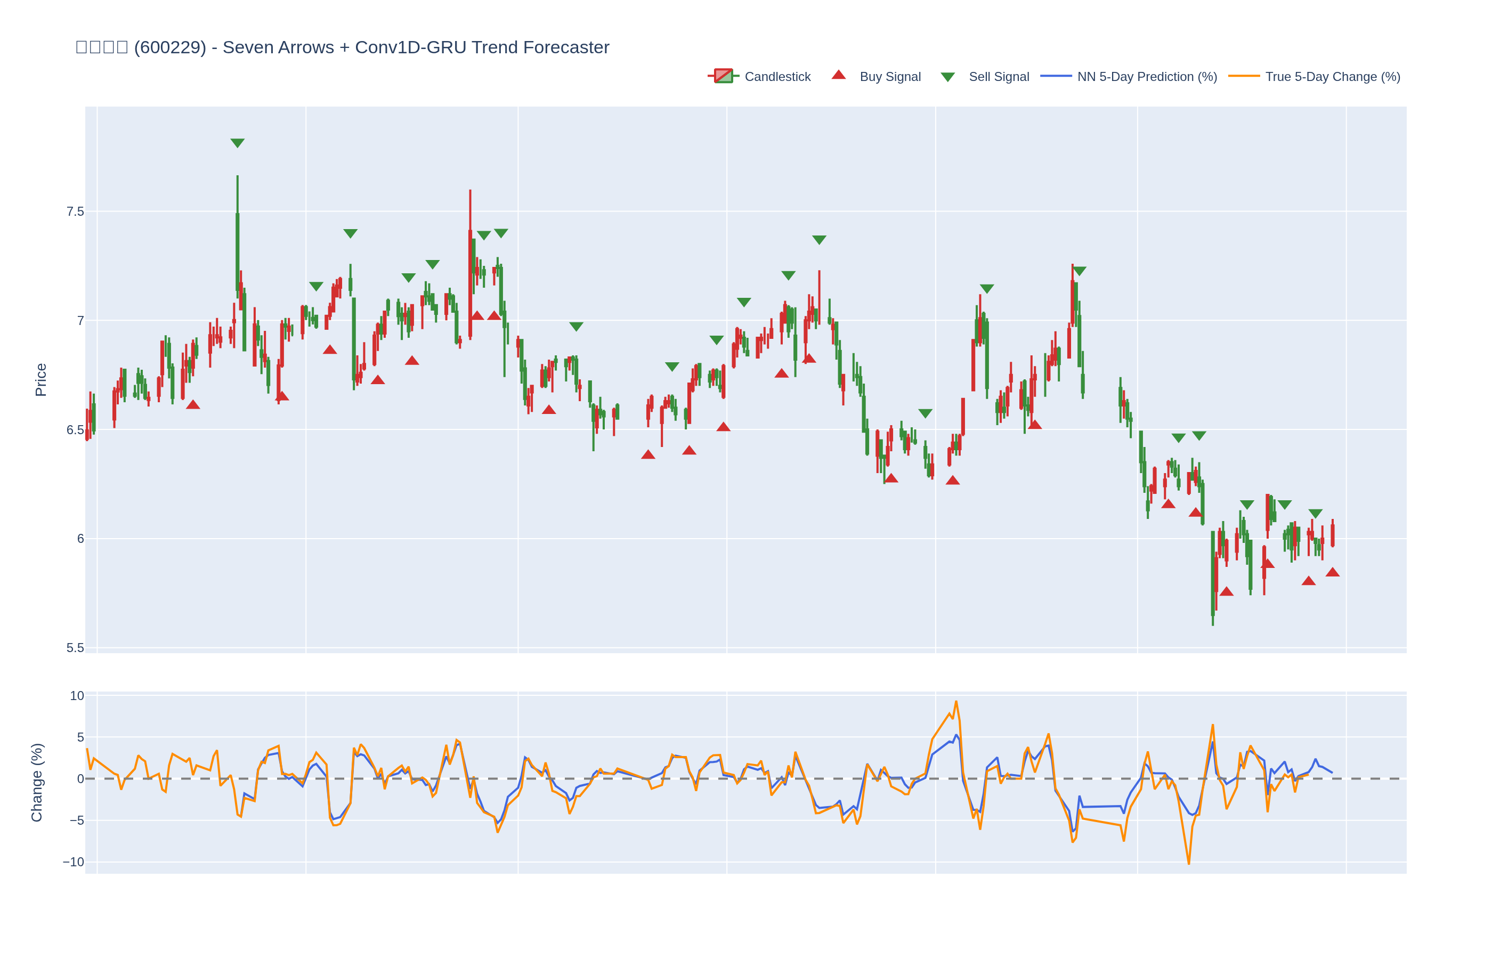The height and width of the screenshot is (959, 1492).
Task: Click red upward triangle icon in legend
Action: coord(838,75)
